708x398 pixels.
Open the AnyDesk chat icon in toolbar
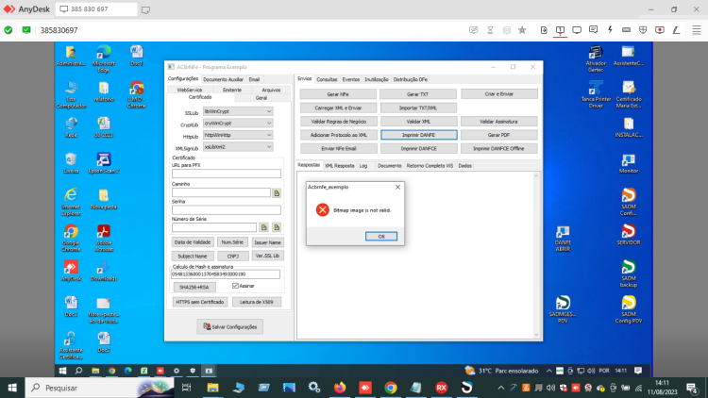[594, 30]
